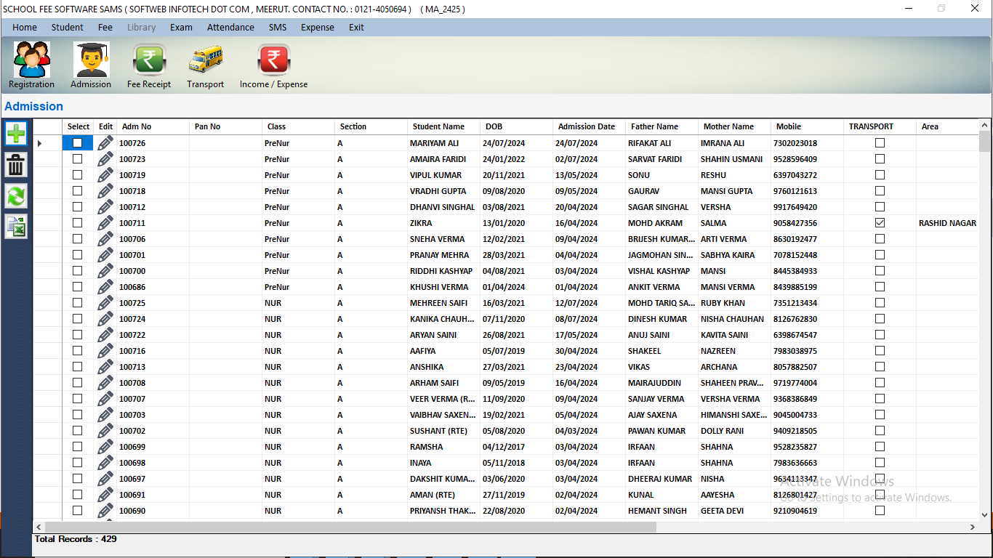Expand the Expense menu dropdown

(318, 28)
